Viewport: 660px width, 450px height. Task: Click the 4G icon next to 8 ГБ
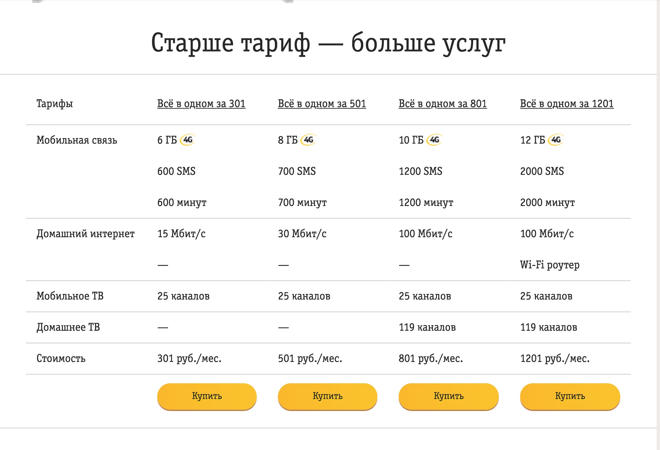308,140
